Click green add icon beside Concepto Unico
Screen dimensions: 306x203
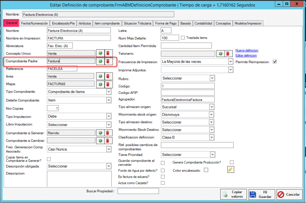point(100,53)
